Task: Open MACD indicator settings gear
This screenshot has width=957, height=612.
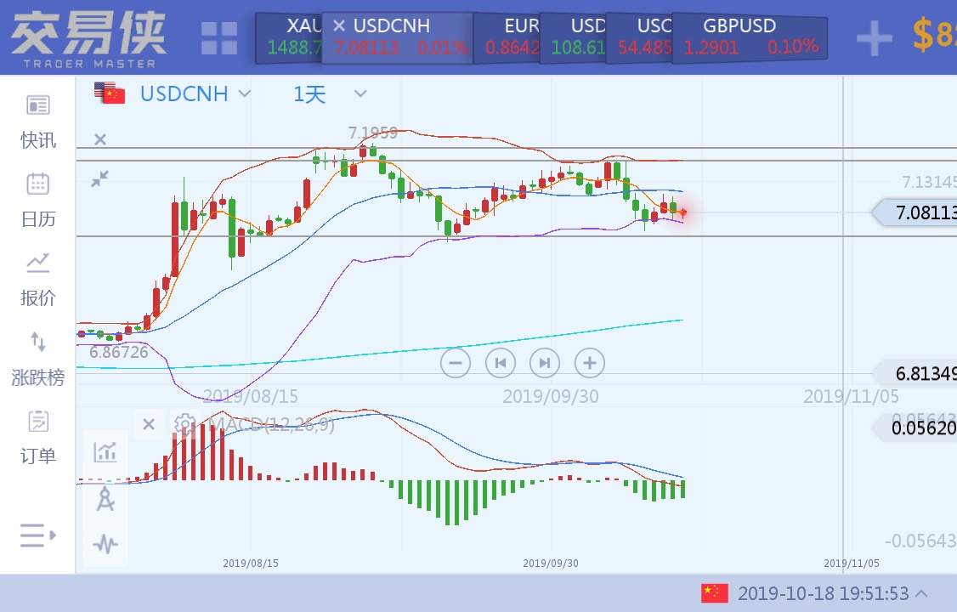Action: click(x=184, y=423)
